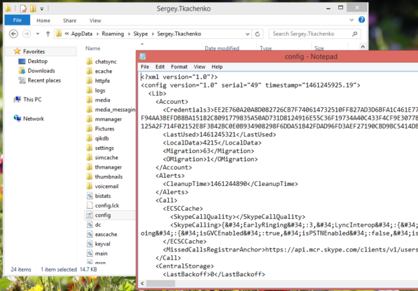Viewport: 418px width, 291px height.
Task: Open address bar history dropdown
Action: click(247, 34)
